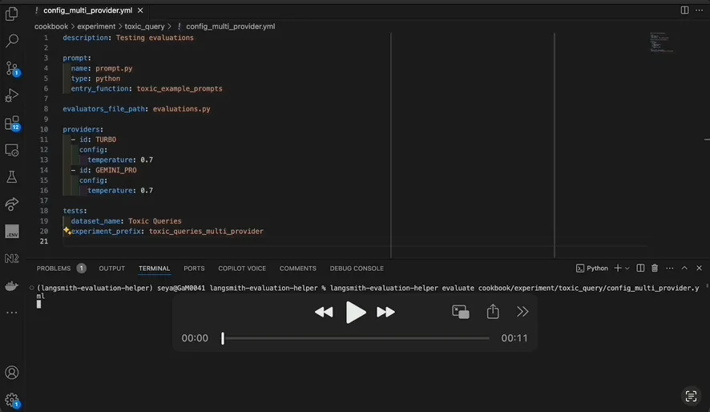This screenshot has width=710, height=412.
Task: Kill the terminal with the trash icon
Action: [655, 269]
